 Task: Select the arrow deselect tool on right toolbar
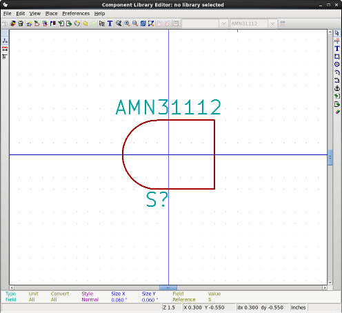click(337, 33)
